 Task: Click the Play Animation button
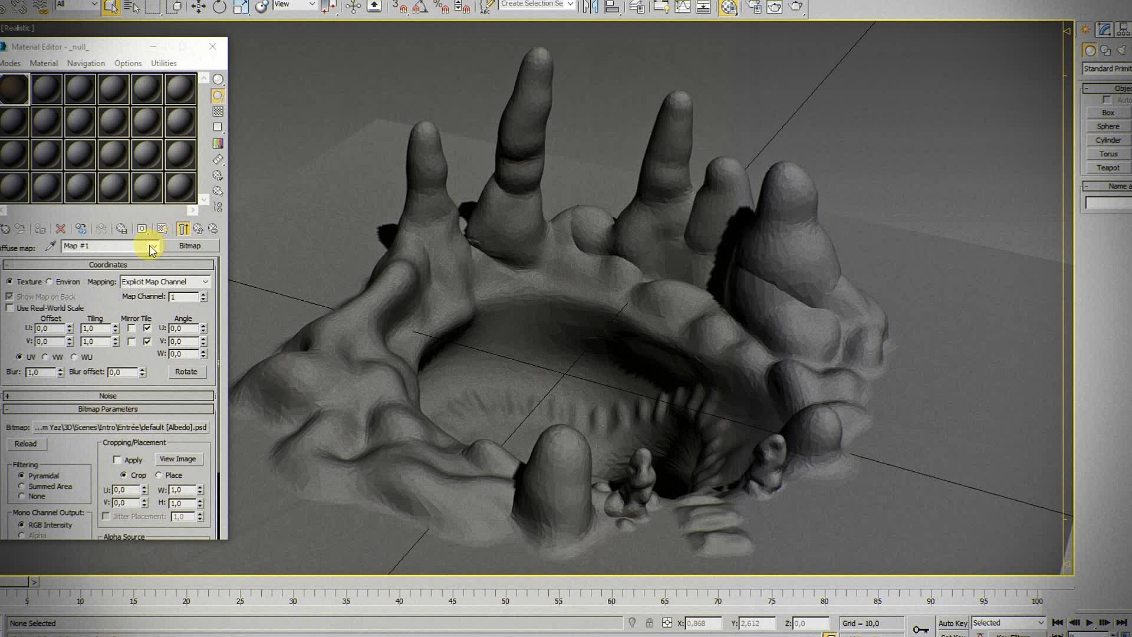click(x=1089, y=623)
